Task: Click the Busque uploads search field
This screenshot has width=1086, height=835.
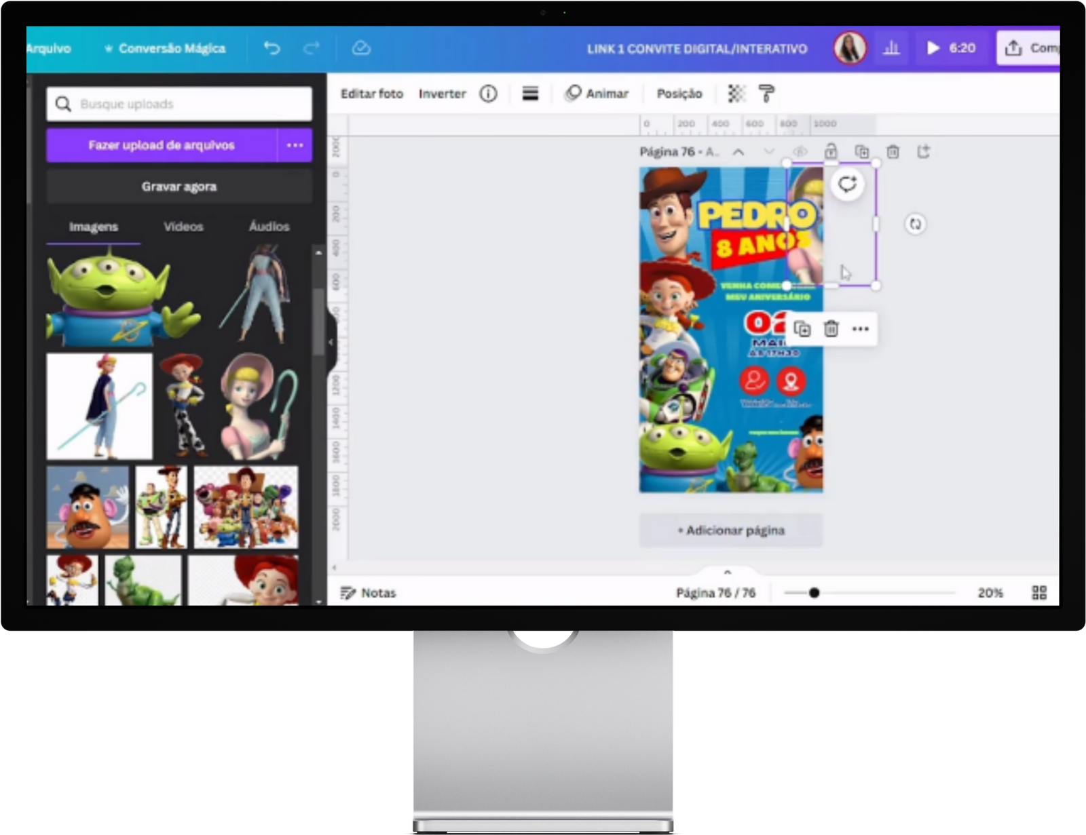Action: (179, 104)
